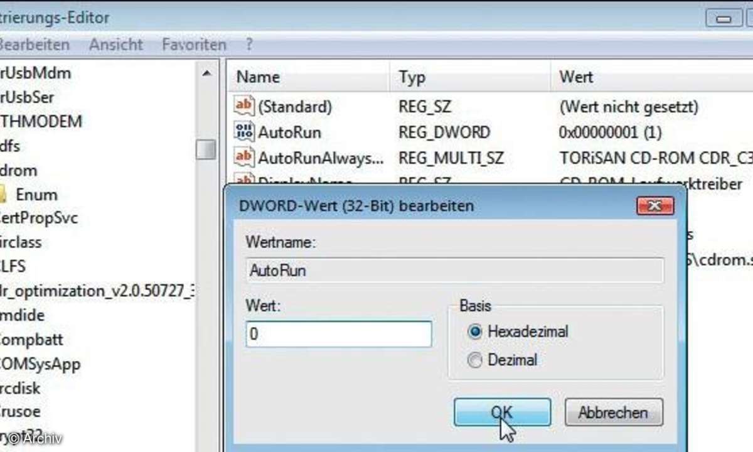Click the AutoRun DWORD value icon
Image resolution: width=753 pixels, height=452 pixels.
point(243,131)
